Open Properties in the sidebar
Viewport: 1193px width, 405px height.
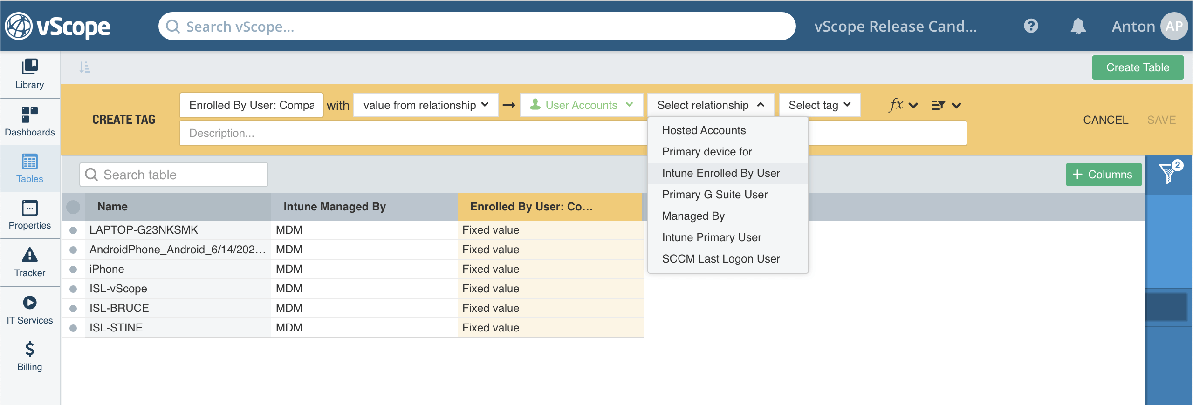[30, 215]
